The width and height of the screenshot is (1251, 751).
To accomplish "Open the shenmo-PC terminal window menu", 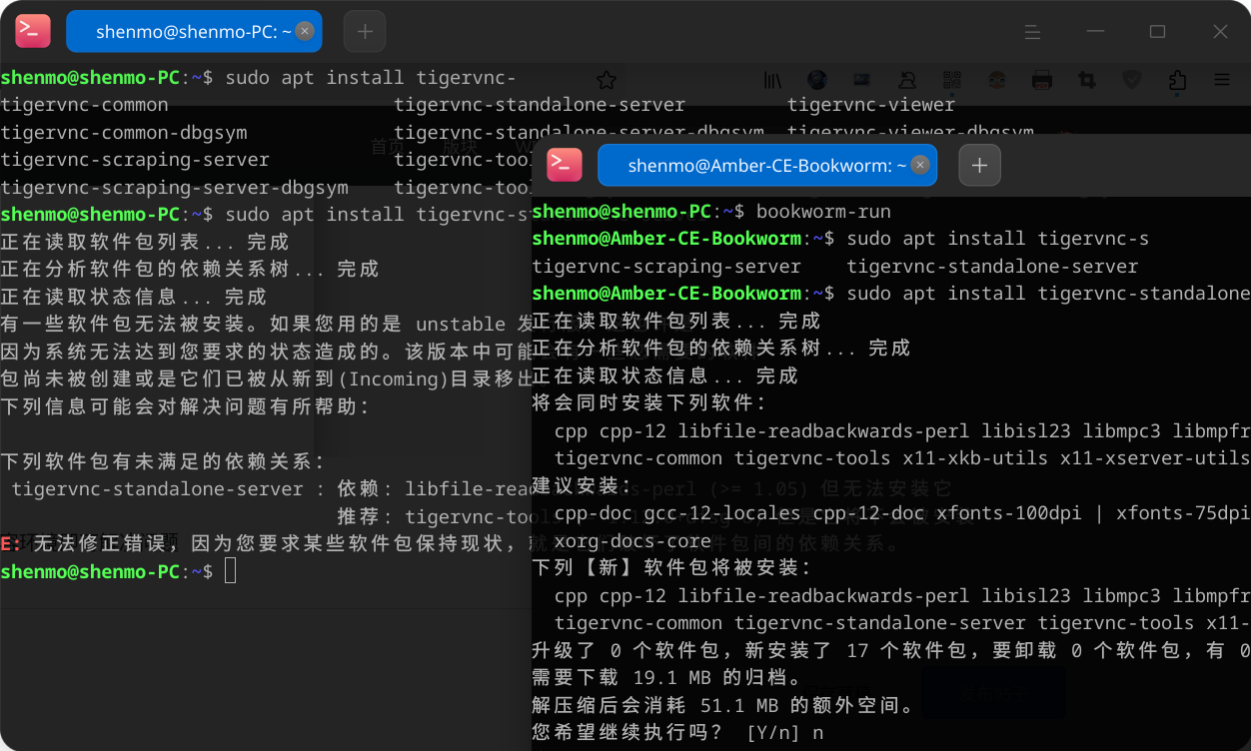I will point(1032,32).
